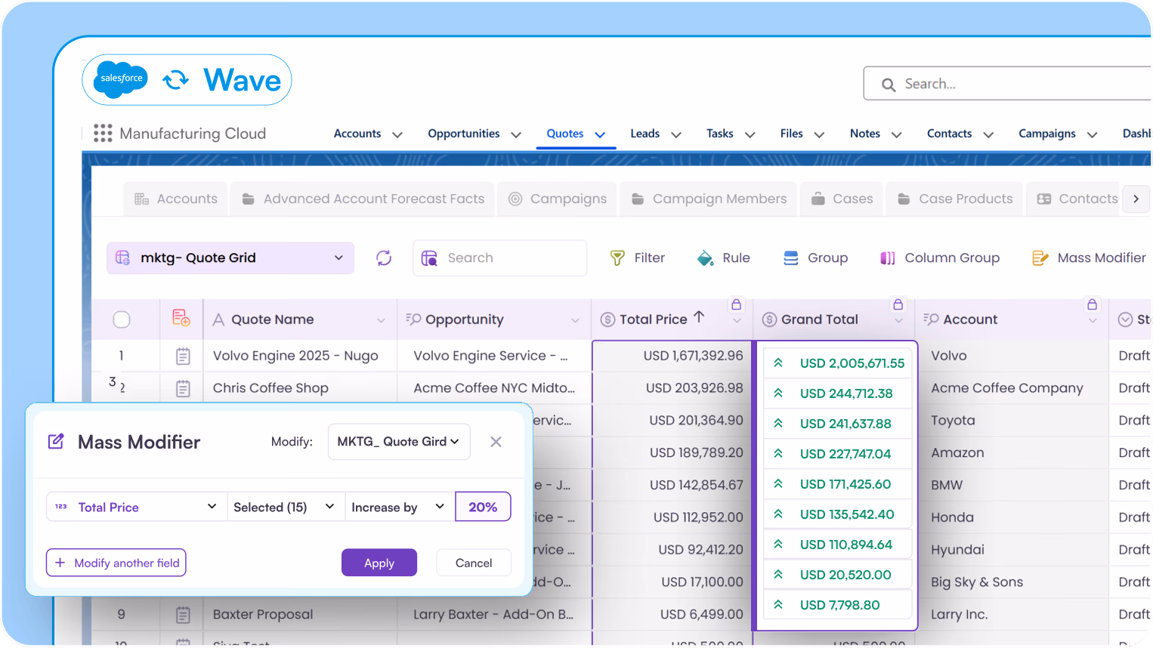Open record detail icon for Chris Coffee Shop

click(183, 389)
